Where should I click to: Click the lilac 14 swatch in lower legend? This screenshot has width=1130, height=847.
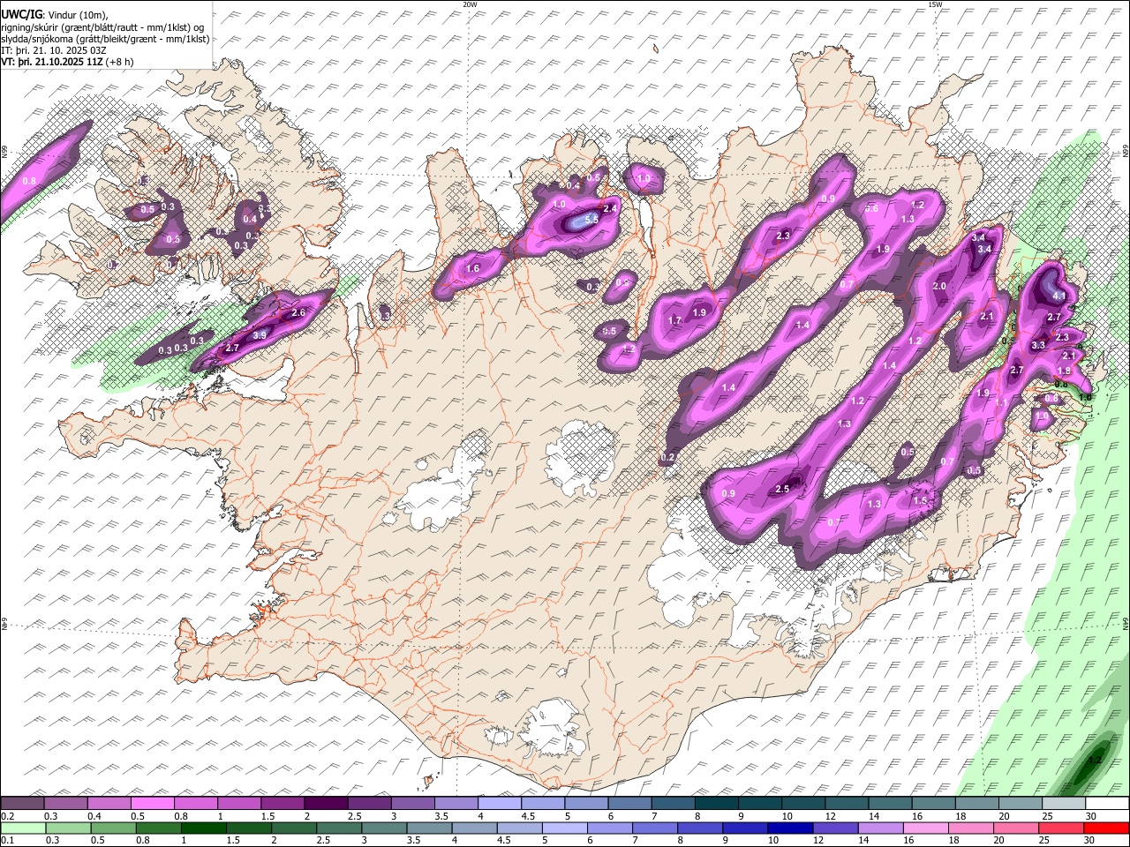pyautogui.click(x=882, y=828)
